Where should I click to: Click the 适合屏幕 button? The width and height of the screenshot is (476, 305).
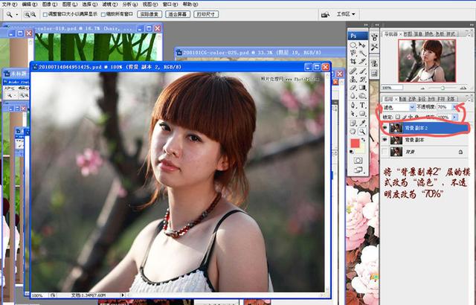pyautogui.click(x=178, y=14)
